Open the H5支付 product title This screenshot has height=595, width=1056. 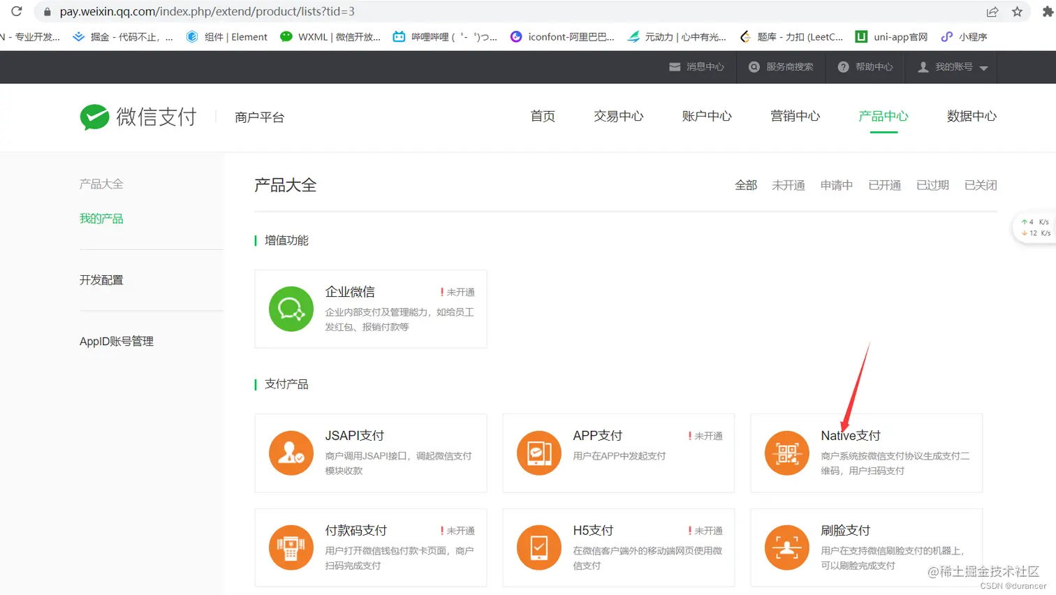point(593,531)
